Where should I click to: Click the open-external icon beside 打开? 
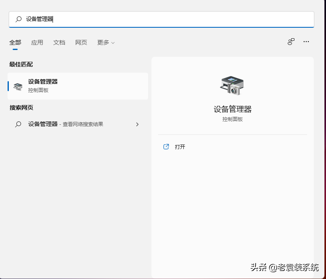click(x=166, y=147)
